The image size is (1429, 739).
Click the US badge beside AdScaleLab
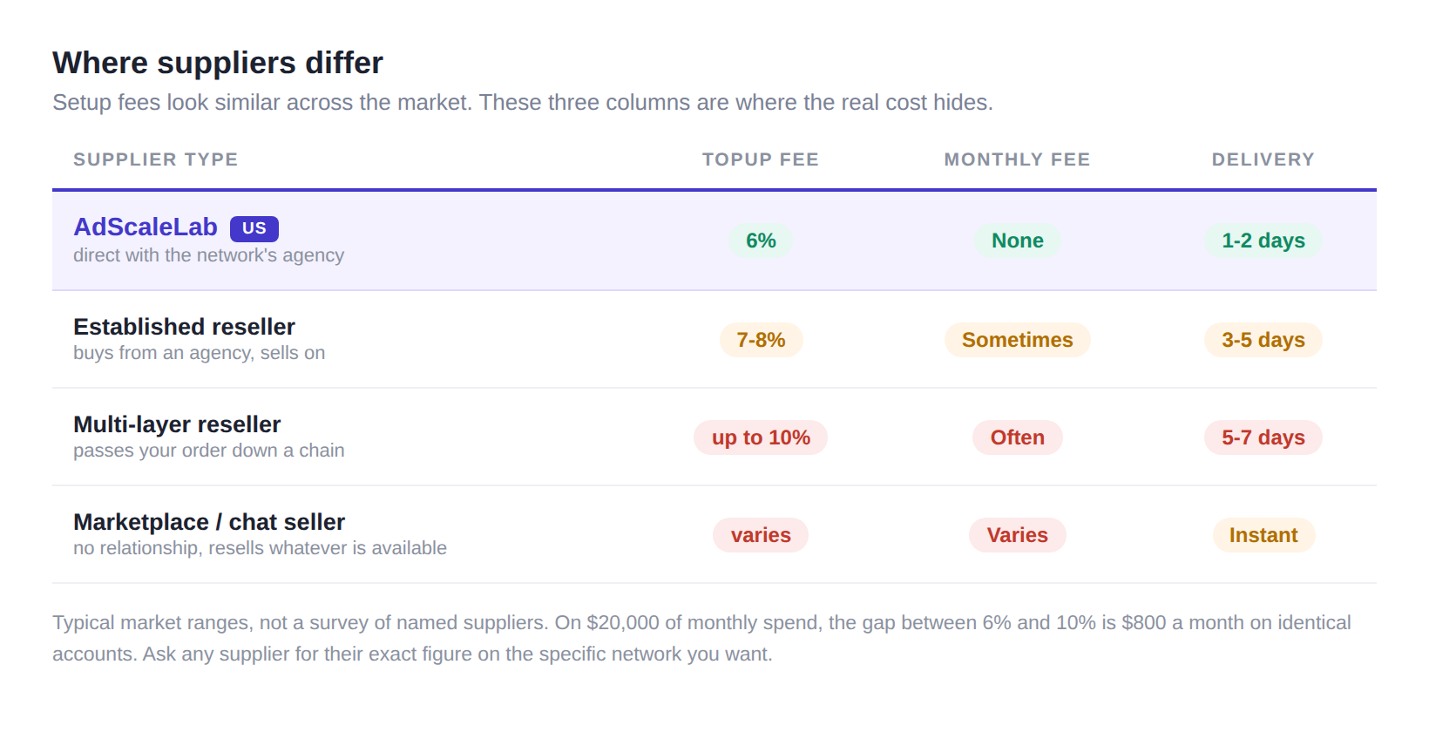pyautogui.click(x=254, y=228)
